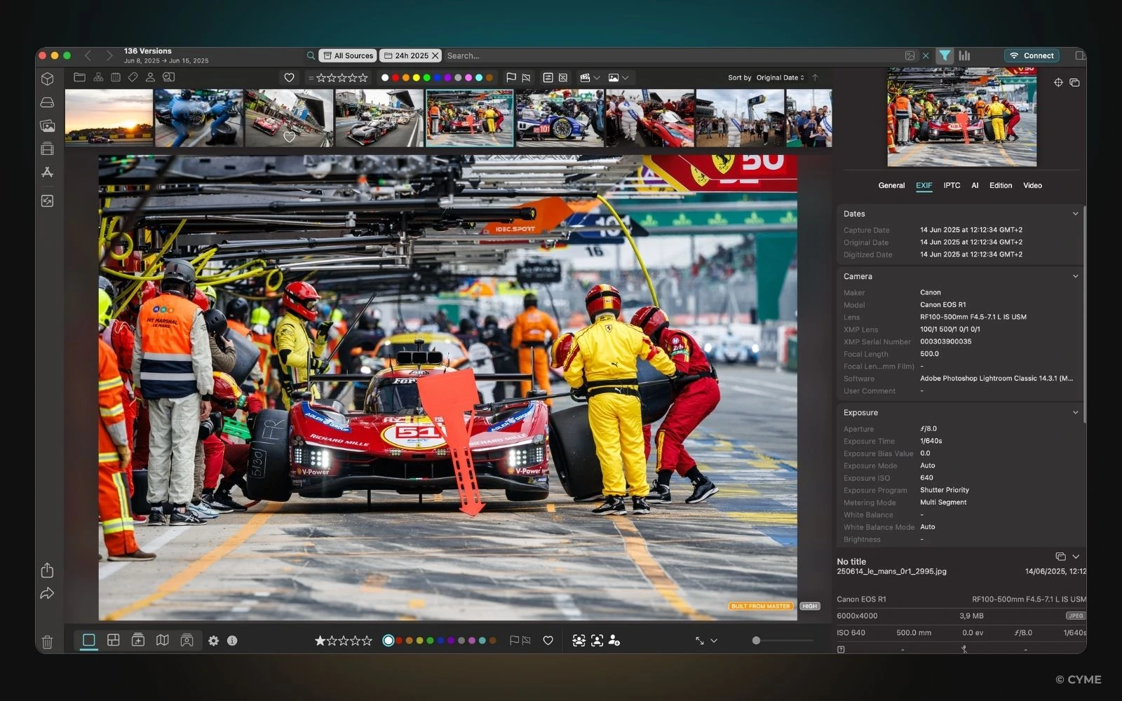
Task: Click the export upload icon in the left sidebar
Action: point(47,570)
